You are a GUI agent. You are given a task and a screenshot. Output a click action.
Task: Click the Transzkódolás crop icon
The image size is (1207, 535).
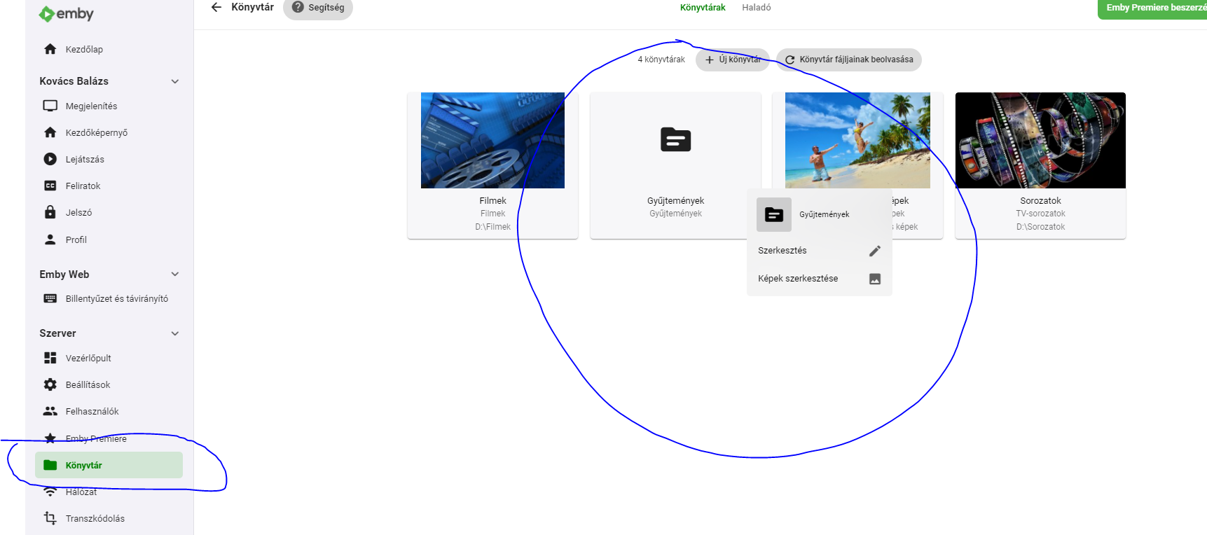pyautogui.click(x=50, y=518)
